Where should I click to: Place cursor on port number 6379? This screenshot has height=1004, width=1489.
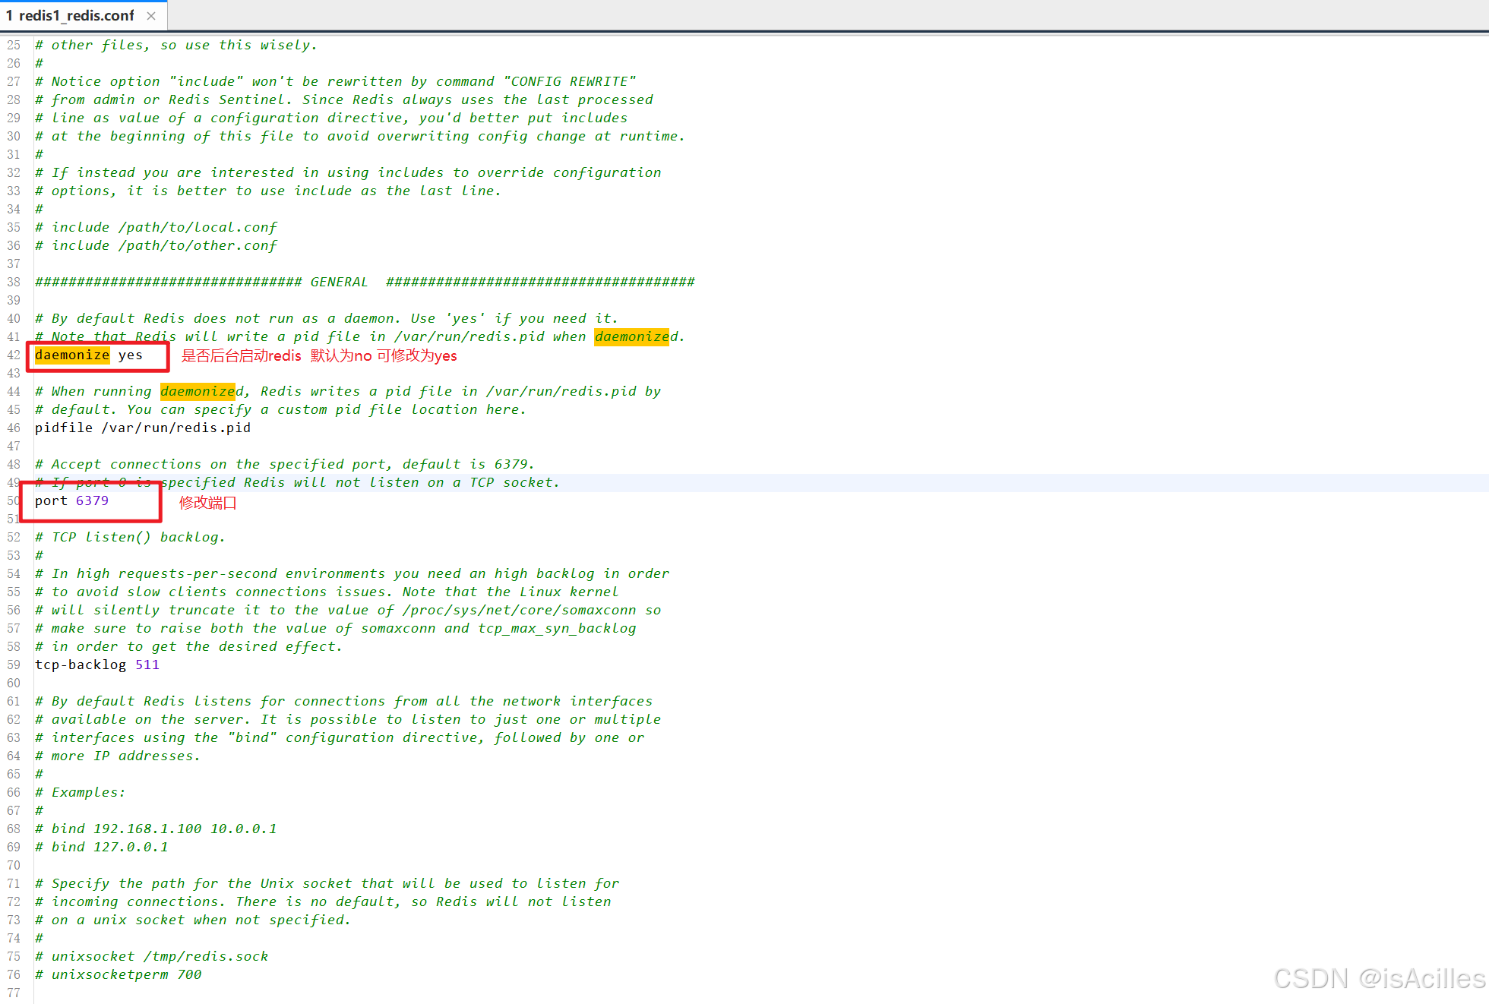[x=92, y=500]
